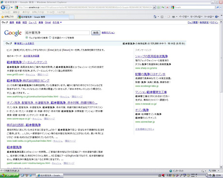Viewport: 223px width, 178px height.
Task: Click the お気に入り favorites star button
Action: [7, 17]
